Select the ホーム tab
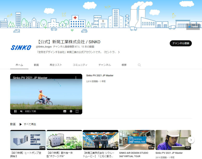Viewport: 202px width, 159px height. pos(19,65)
